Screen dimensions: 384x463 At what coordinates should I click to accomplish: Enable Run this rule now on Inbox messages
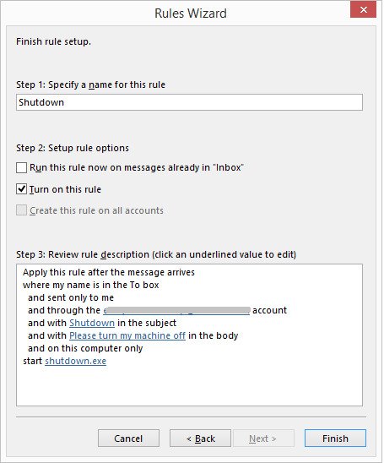(x=22, y=168)
